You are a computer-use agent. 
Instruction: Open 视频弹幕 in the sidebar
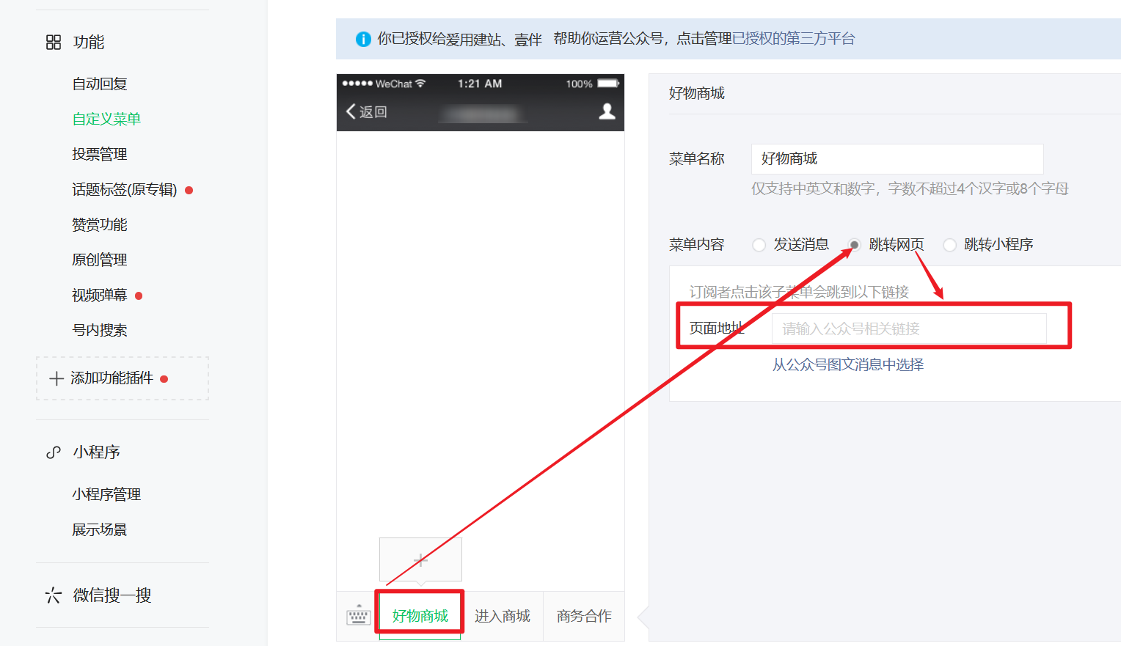[100, 296]
